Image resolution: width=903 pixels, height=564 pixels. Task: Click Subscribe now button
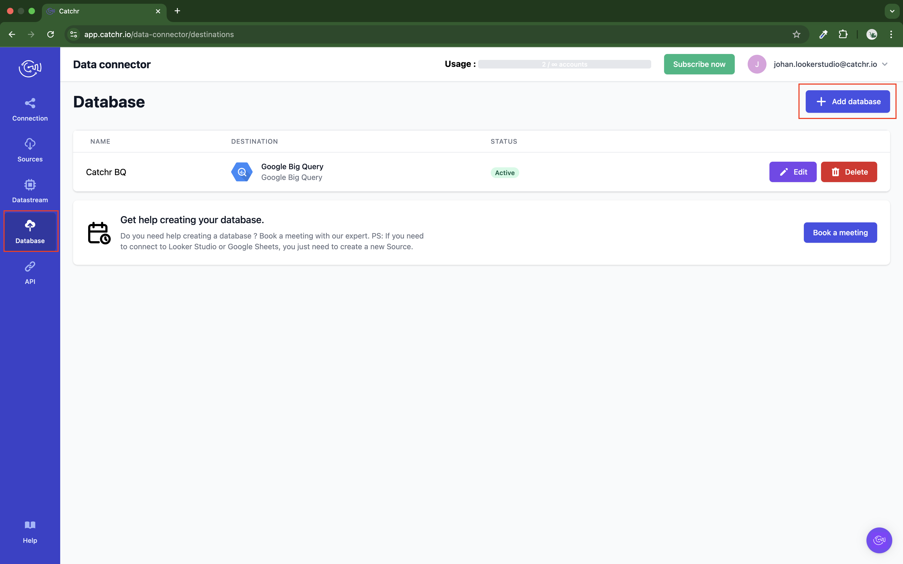click(699, 64)
